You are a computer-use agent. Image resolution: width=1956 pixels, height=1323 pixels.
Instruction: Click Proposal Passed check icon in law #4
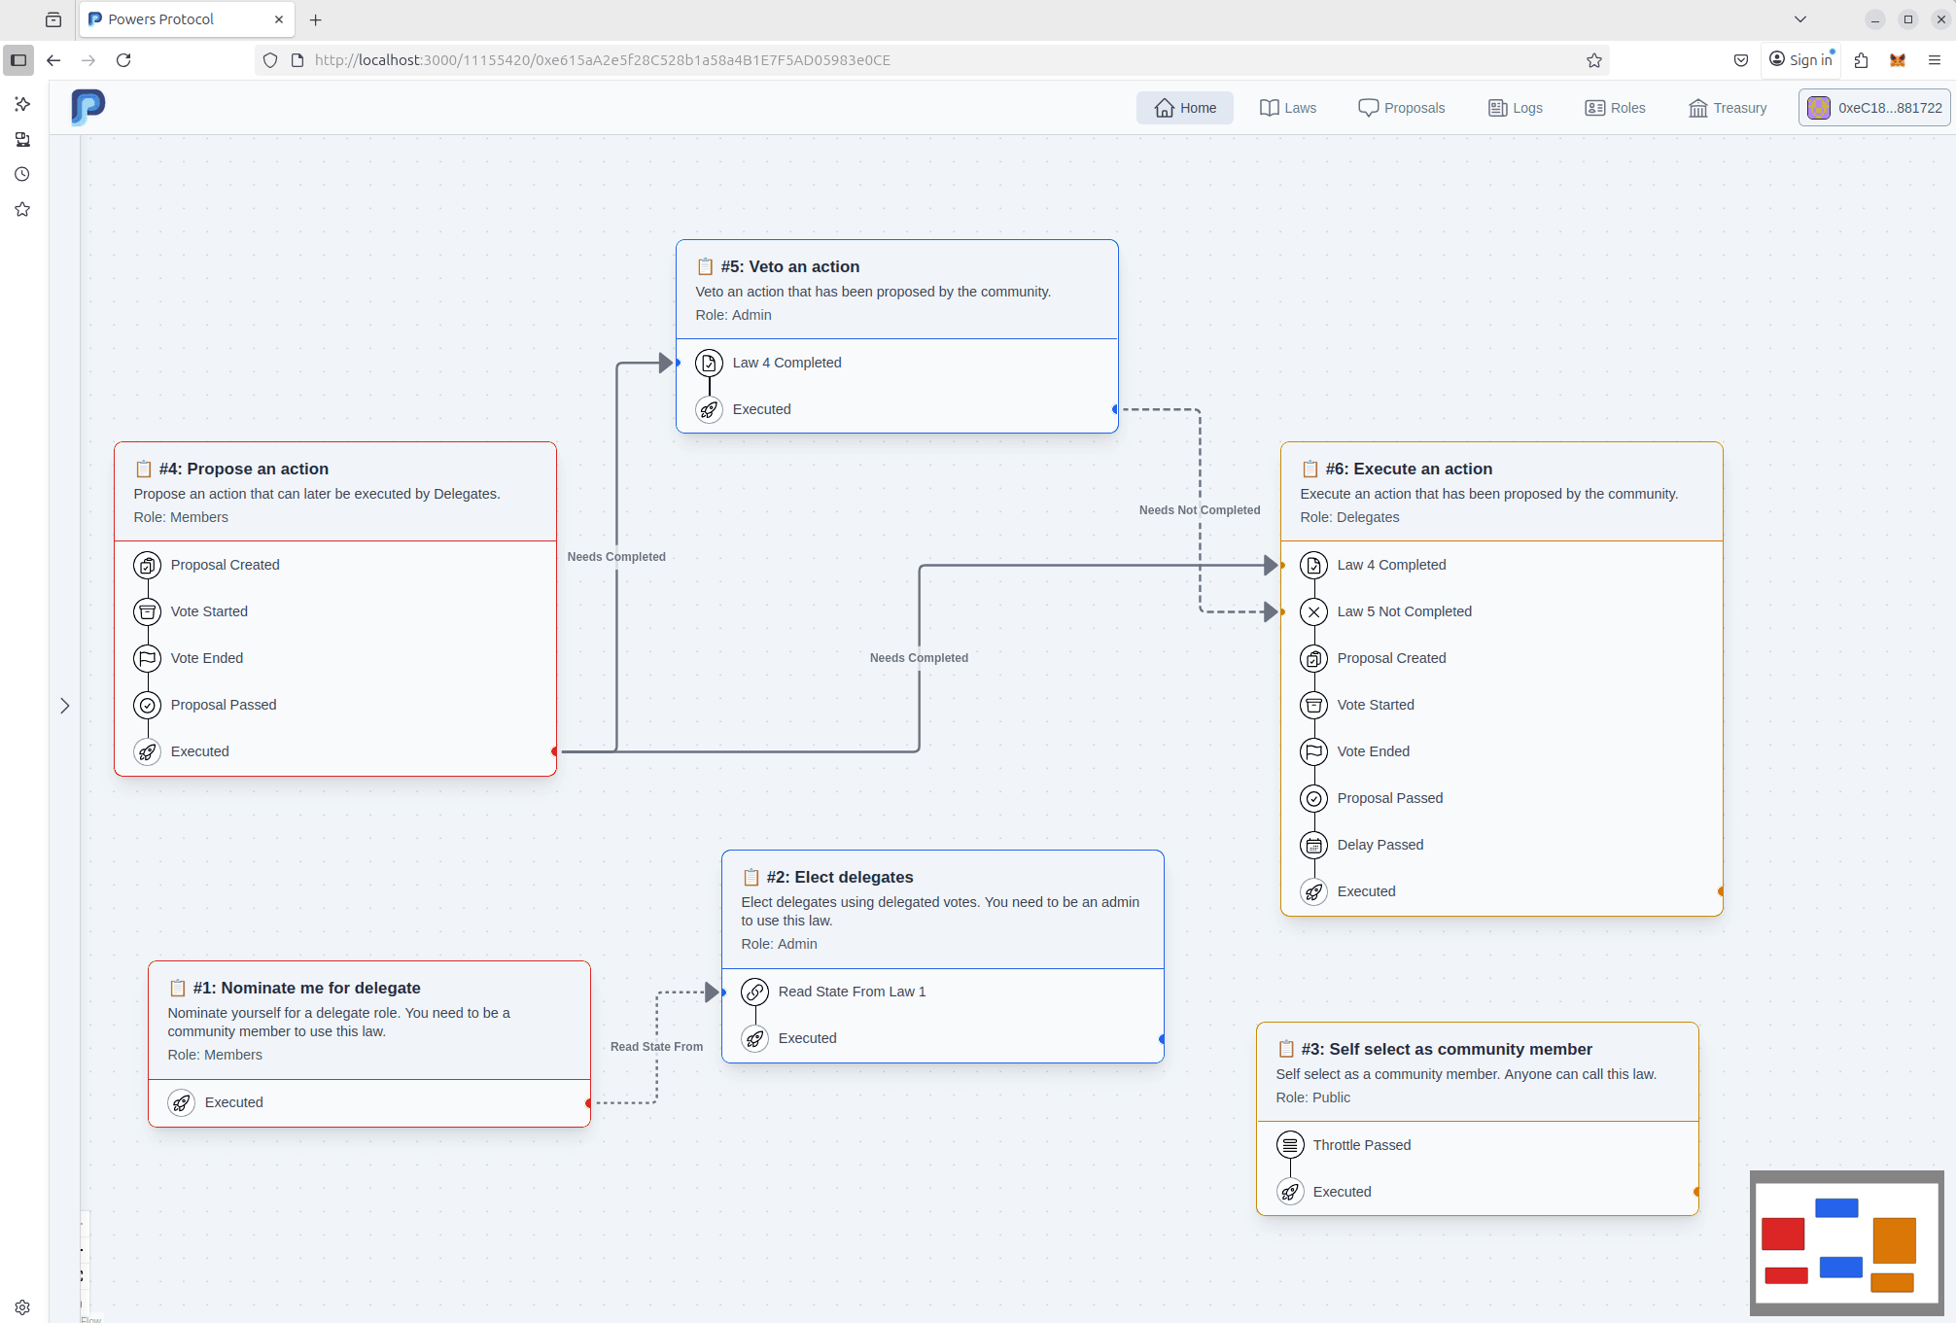pos(147,706)
